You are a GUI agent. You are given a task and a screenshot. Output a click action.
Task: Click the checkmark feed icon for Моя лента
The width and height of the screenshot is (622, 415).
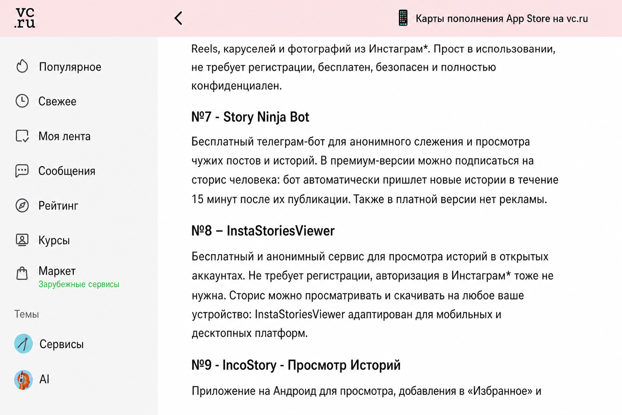[22, 136]
